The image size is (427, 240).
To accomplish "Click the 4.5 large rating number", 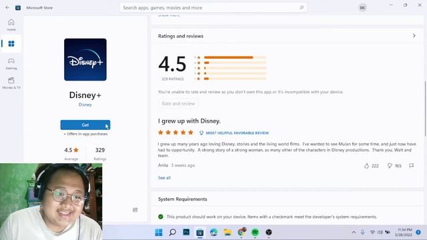I will (172, 64).
